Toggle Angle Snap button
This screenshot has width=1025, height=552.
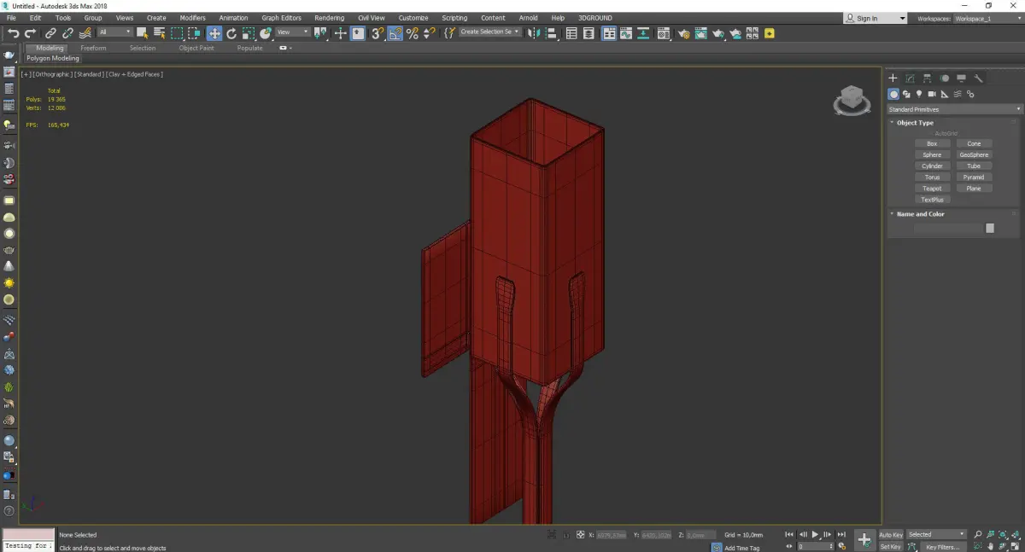click(x=395, y=33)
